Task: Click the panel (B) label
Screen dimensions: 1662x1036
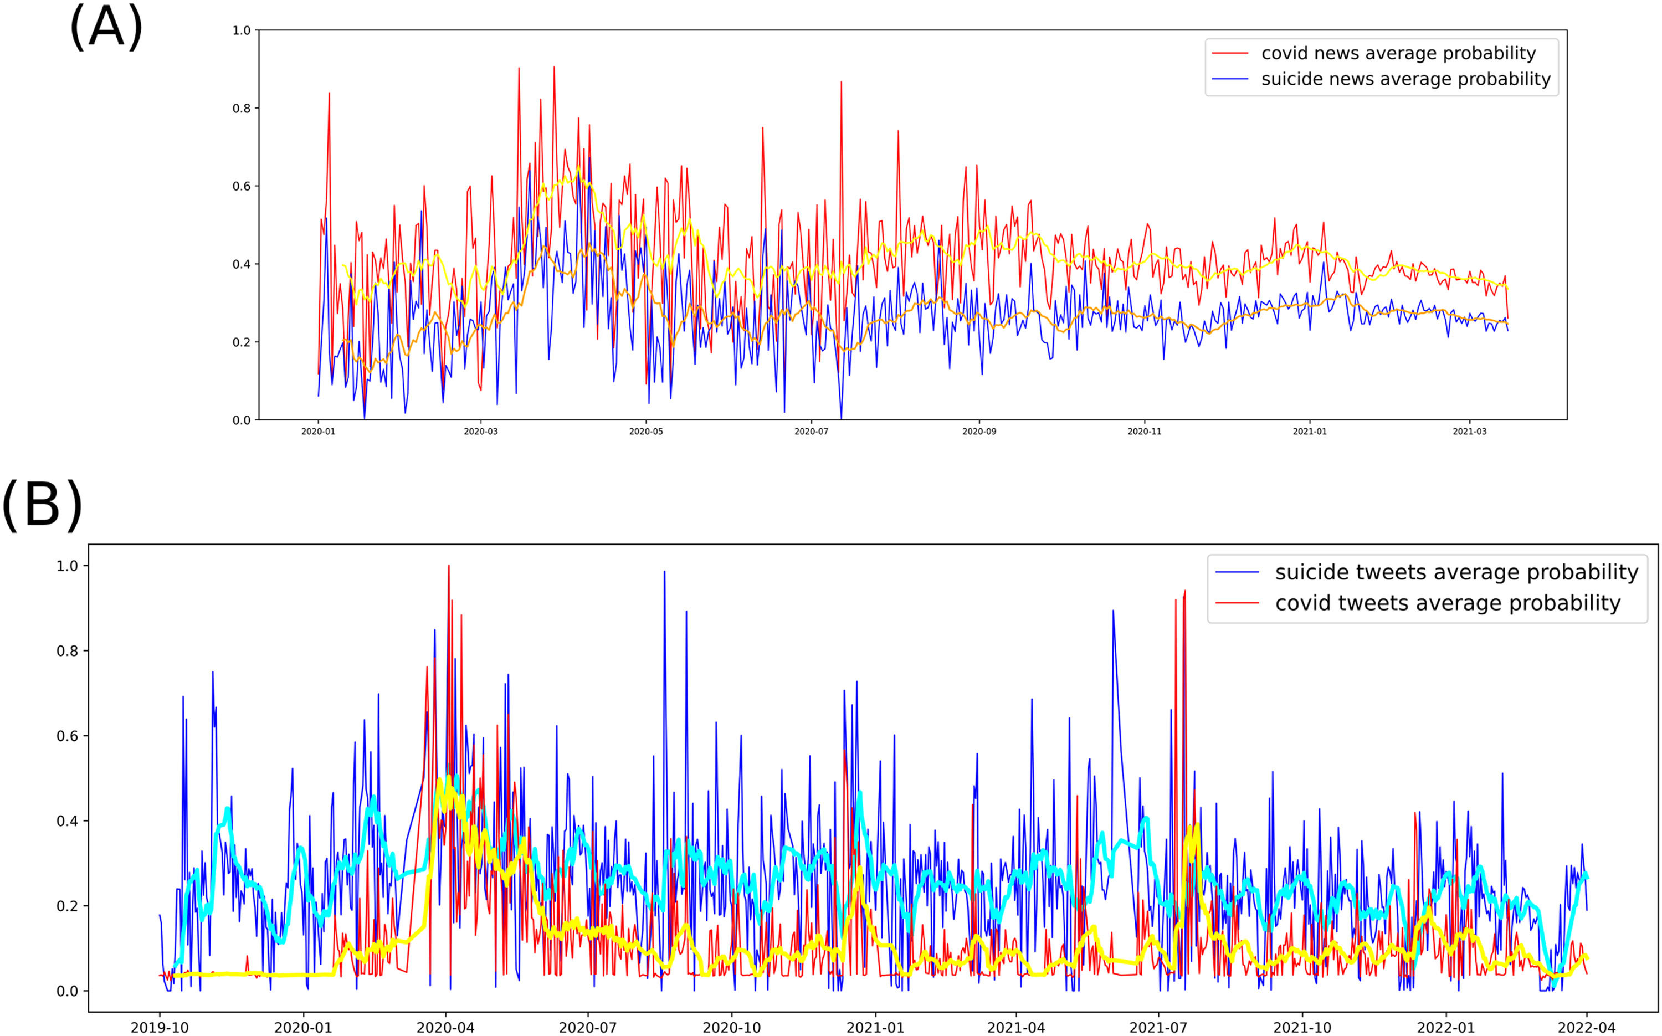Action: point(42,506)
